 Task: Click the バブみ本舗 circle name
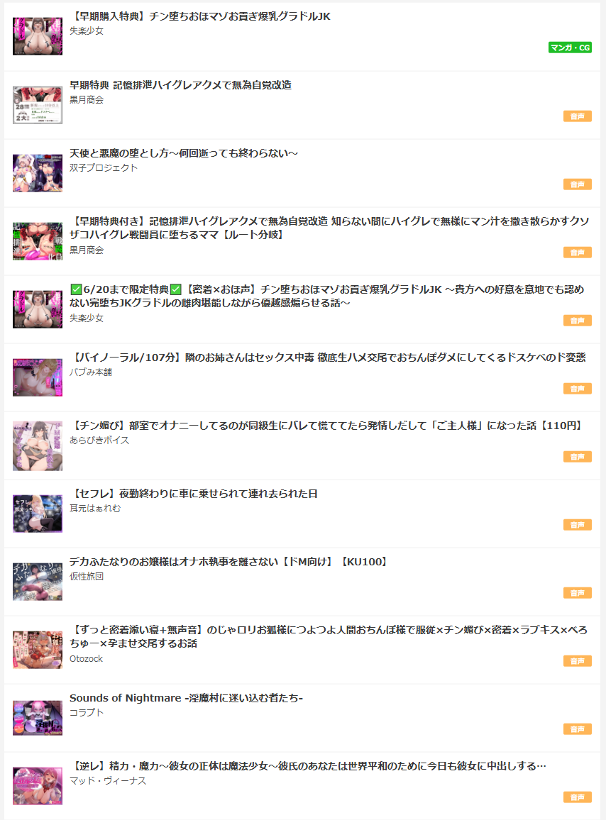point(91,372)
